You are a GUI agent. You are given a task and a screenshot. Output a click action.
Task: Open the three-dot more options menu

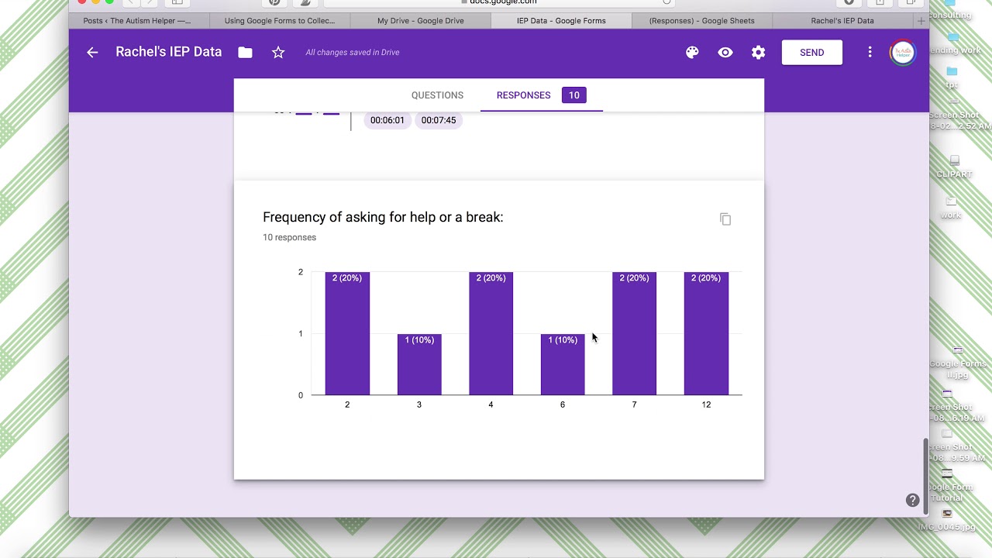(870, 52)
